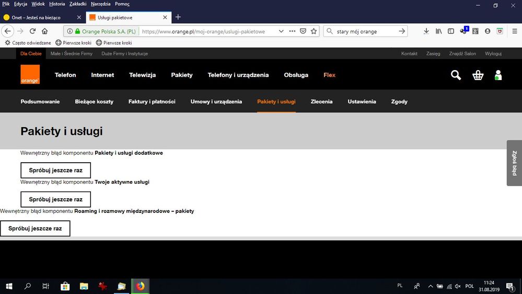This screenshot has height=294, width=522.
Task: Select the Faktury i płatności navigation tab
Action: pyautogui.click(x=152, y=101)
